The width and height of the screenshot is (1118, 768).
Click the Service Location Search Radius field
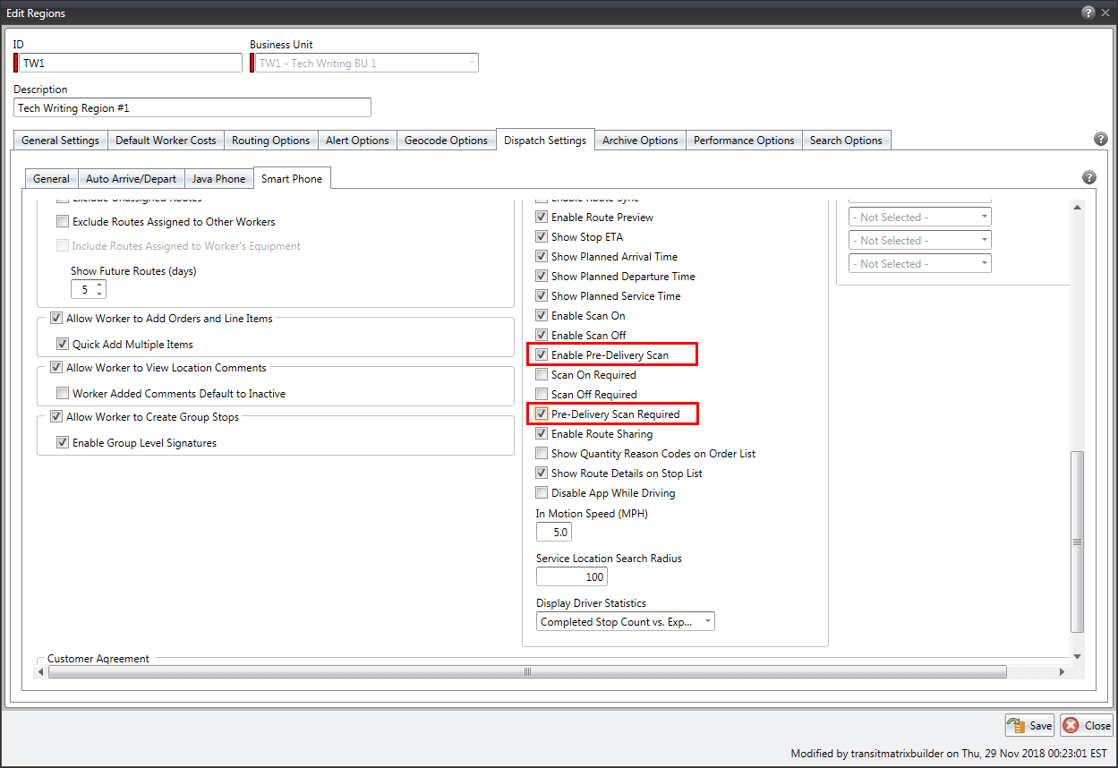571,577
